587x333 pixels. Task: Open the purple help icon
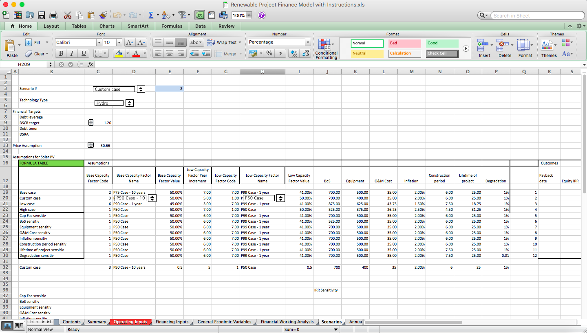(262, 15)
